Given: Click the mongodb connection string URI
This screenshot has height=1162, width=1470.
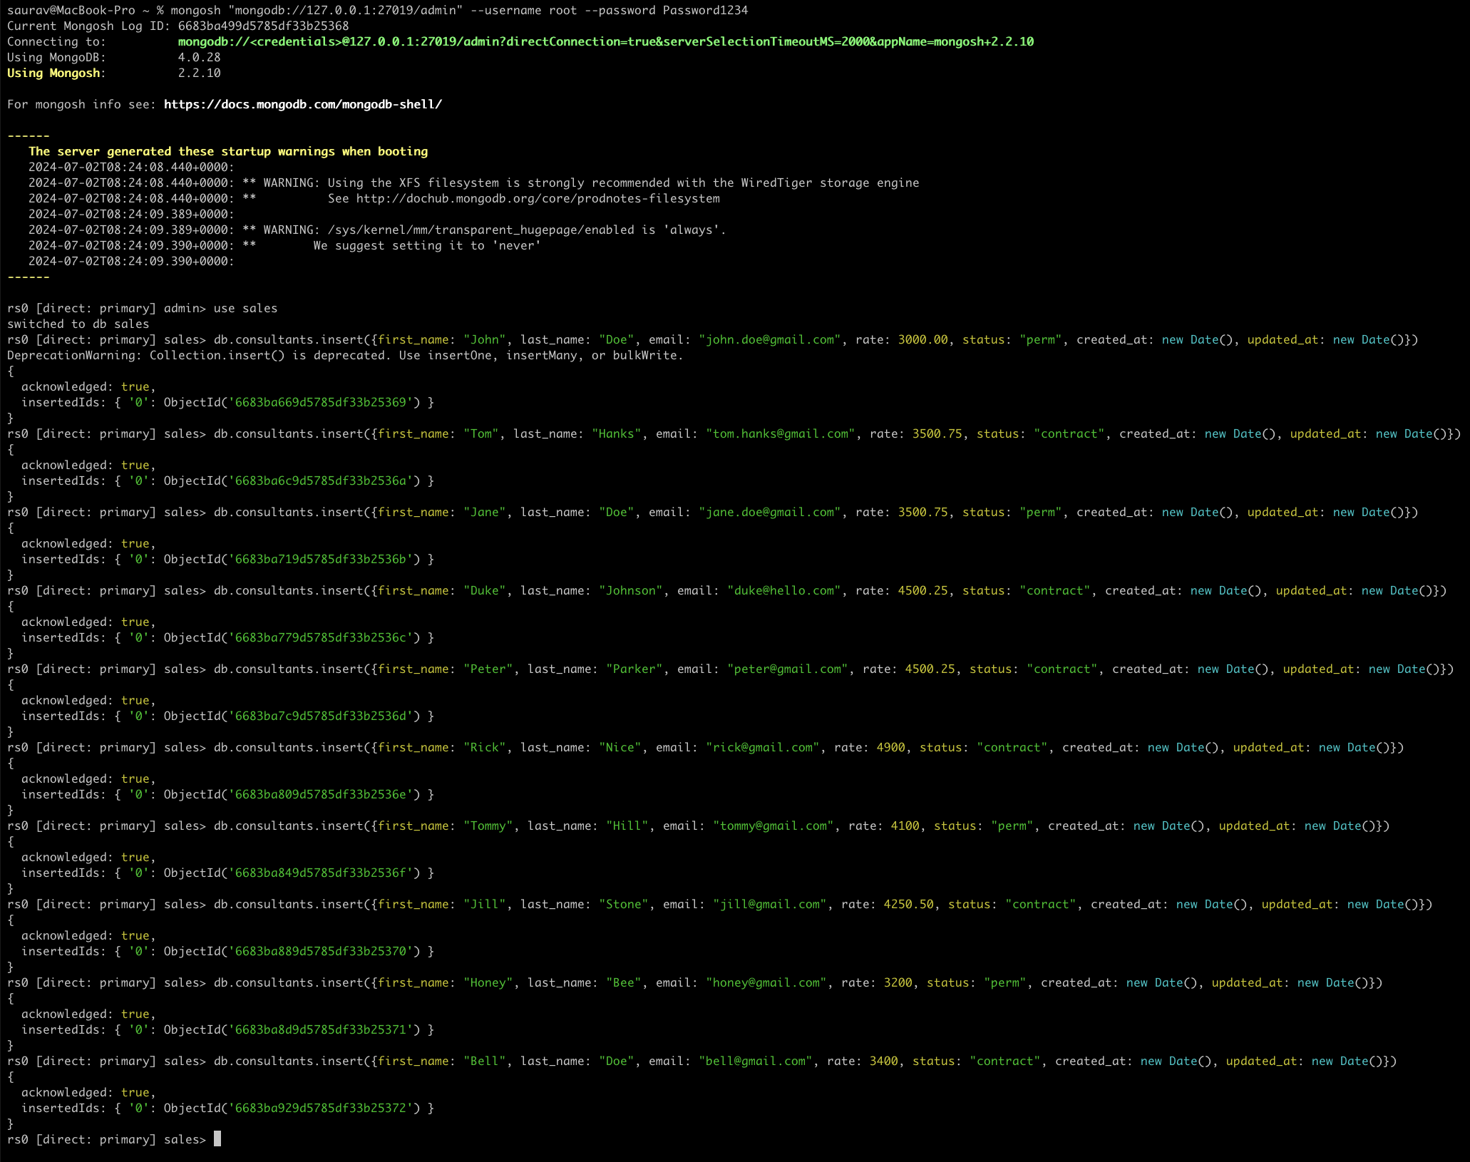Looking at the screenshot, I should (x=605, y=41).
